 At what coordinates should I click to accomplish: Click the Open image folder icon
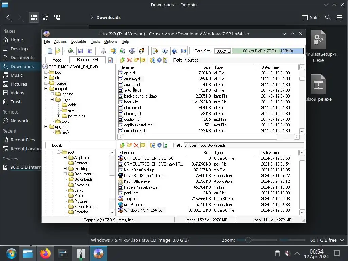pos(58,51)
